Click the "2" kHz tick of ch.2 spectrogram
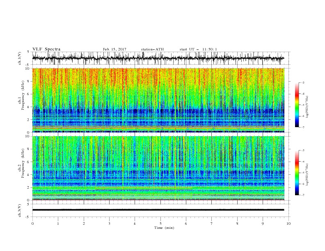This screenshot has width=325, height=251. coord(29,187)
